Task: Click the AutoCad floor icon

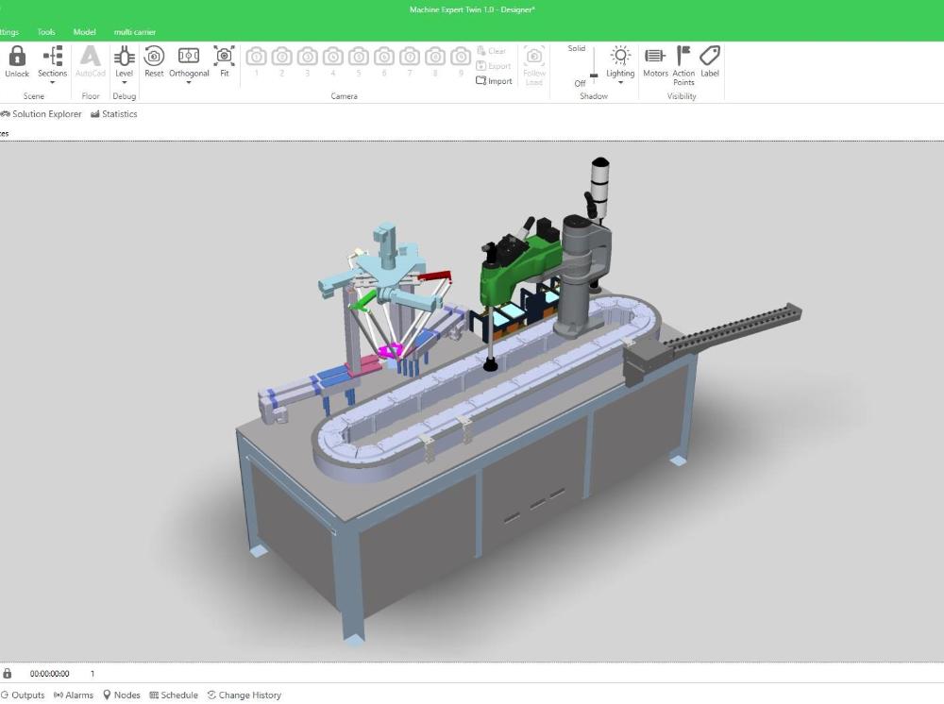Action: coord(91,57)
